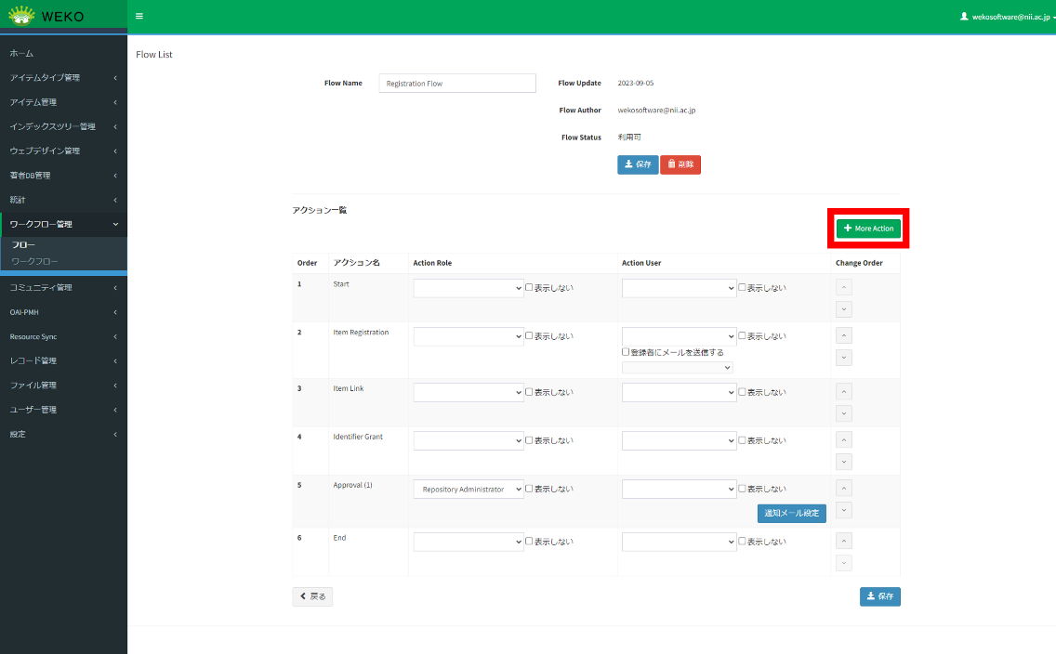This screenshot has width=1056, height=654.
Task: Click the green More Action button
Action: (x=868, y=229)
